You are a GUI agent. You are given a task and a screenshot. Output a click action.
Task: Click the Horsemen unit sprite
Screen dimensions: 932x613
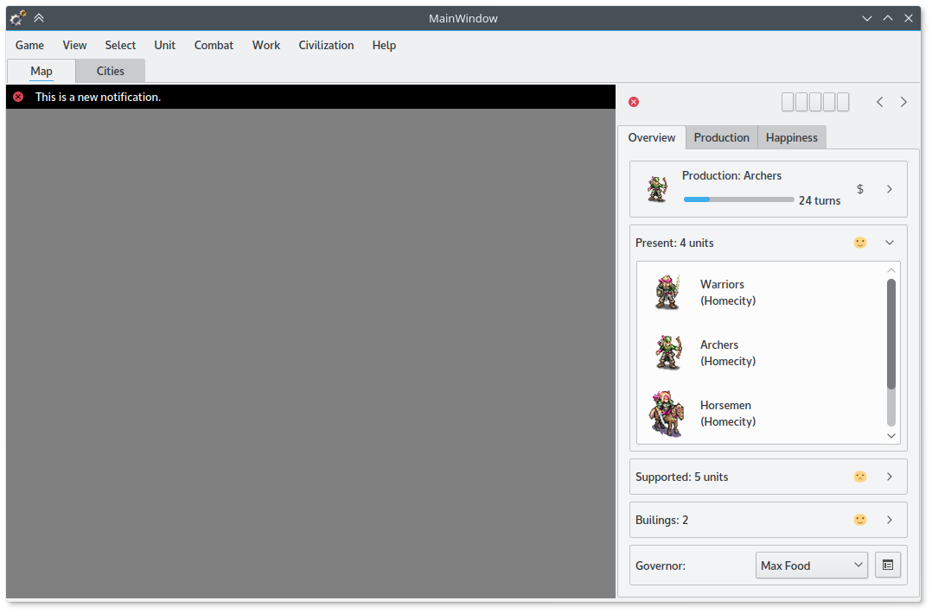coord(667,414)
